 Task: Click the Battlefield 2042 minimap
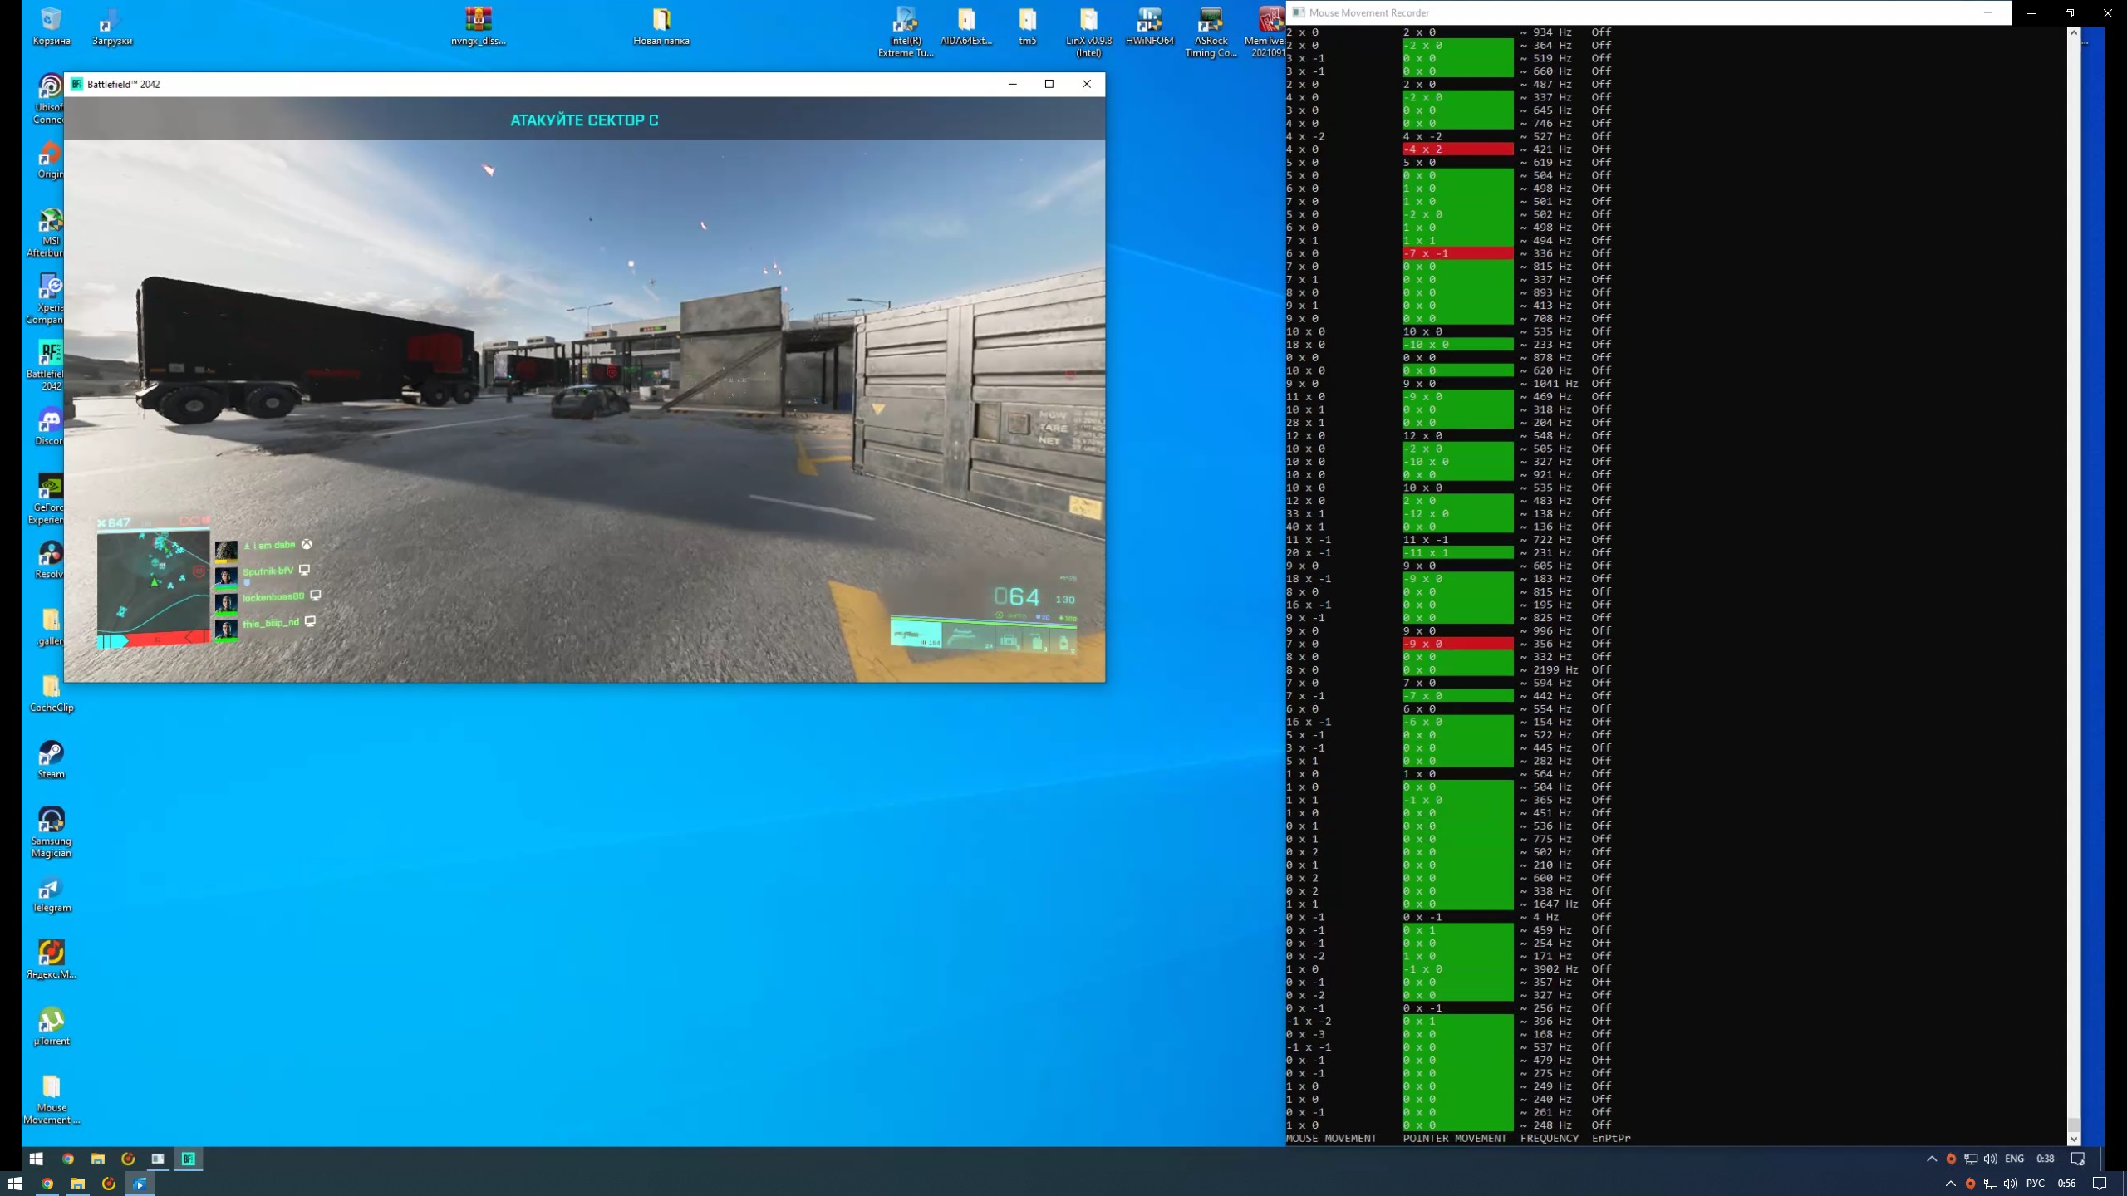pyautogui.click(x=153, y=581)
